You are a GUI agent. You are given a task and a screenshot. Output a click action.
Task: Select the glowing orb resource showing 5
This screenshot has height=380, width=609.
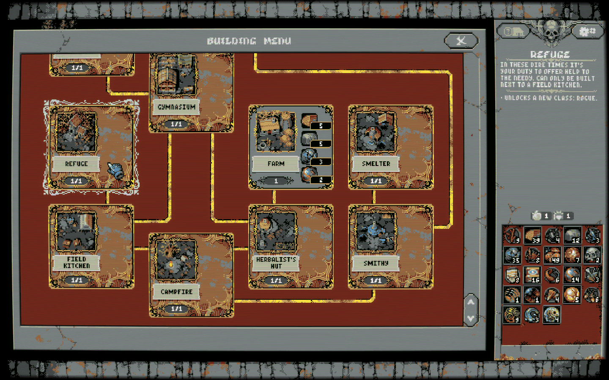pyautogui.click(x=572, y=295)
